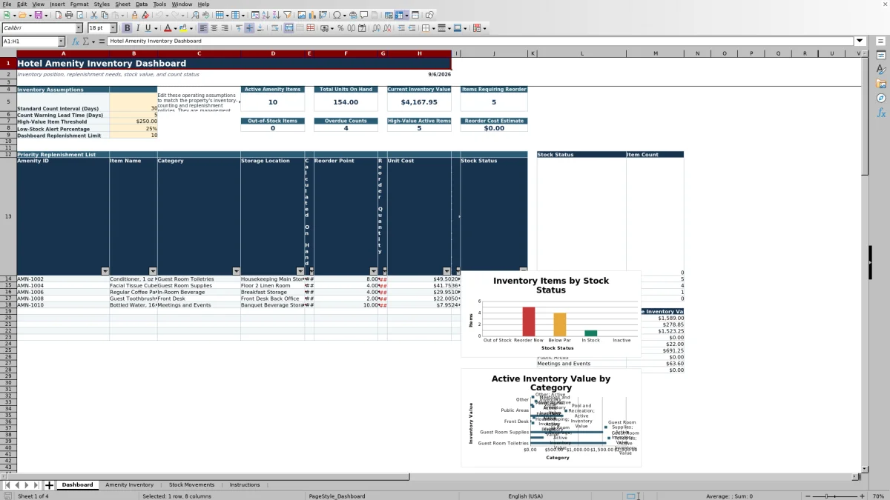Open the Font Name dropdown for Calibri
Image resolution: width=890 pixels, height=500 pixels.
79,28
